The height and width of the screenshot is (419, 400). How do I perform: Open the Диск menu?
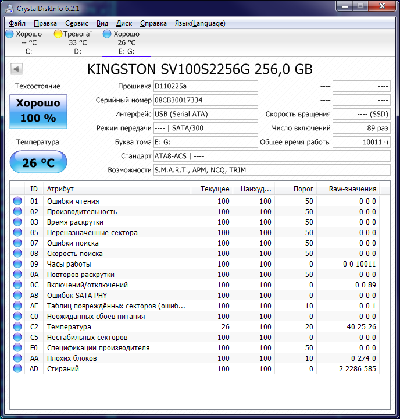point(124,23)
